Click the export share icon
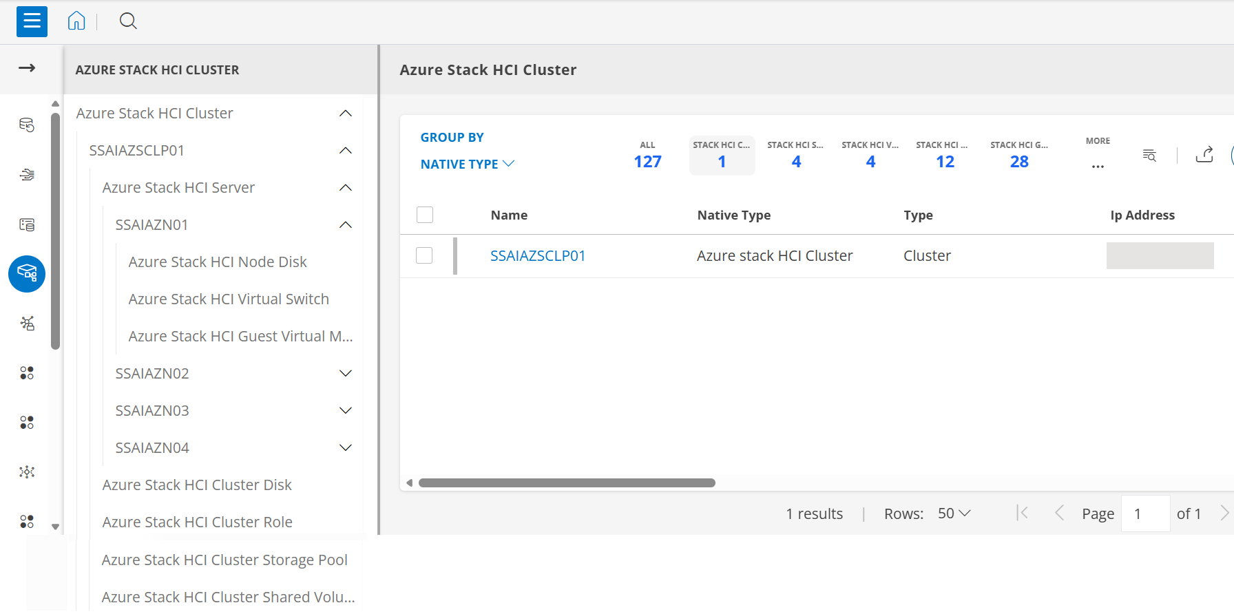 coord(1204,155)
